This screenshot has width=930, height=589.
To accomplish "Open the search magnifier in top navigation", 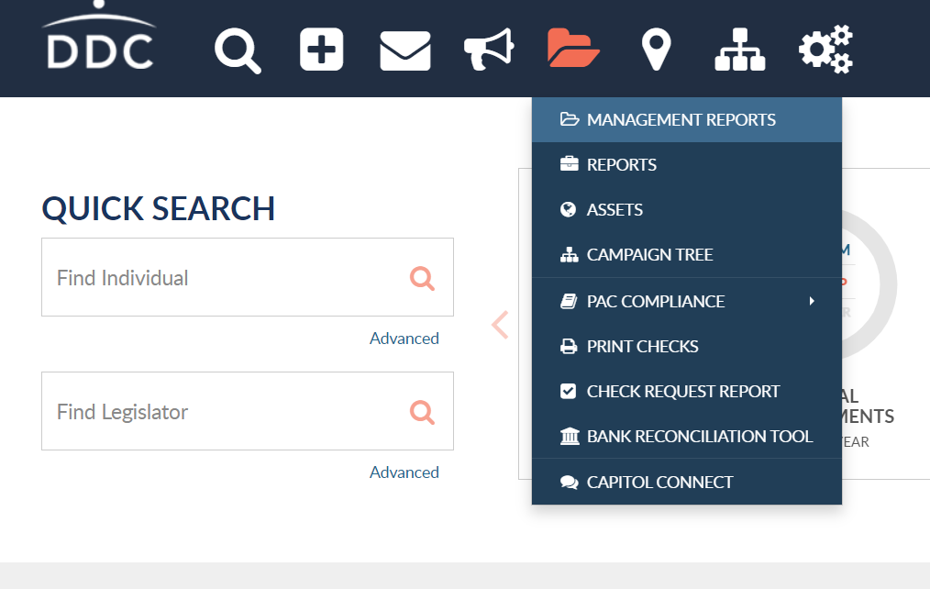I will [238, 51].
